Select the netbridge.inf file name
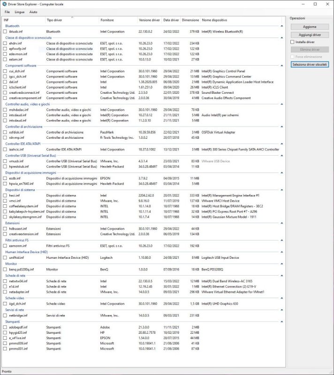The image size is (334, 375). [x=18, y=315]
